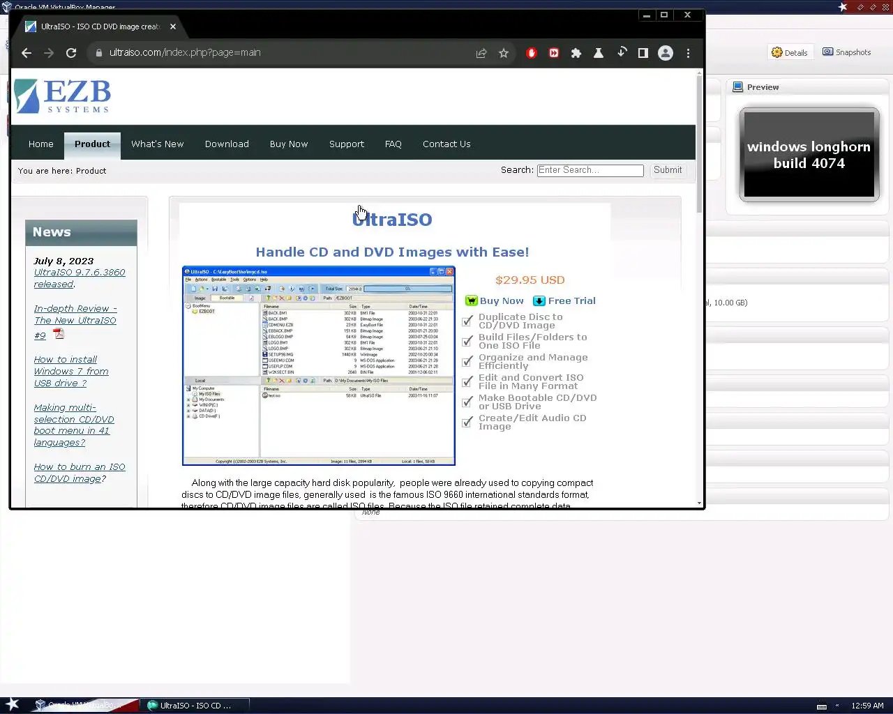Image resolution: width=893 pixels, height=714 pixels.
Task: Bookmark this page with the star icon
Action: [x=504, y=53]
